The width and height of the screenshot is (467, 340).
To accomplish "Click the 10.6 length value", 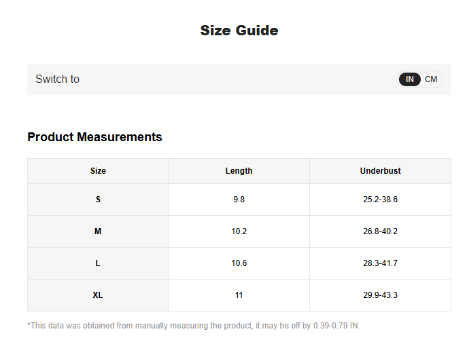I will (x=239, y=263).
